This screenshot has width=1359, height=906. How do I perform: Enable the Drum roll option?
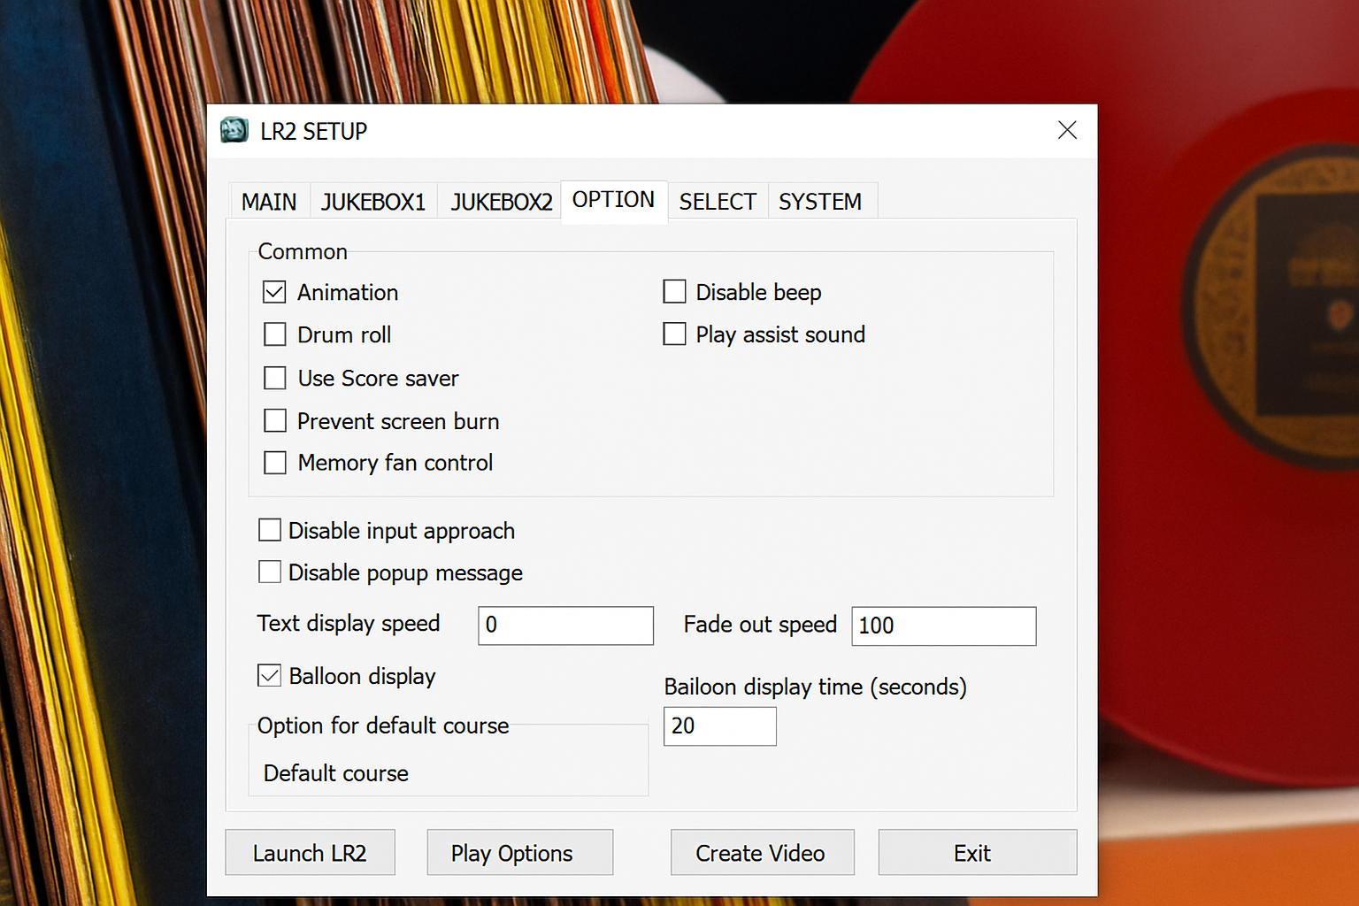(275, 334)
